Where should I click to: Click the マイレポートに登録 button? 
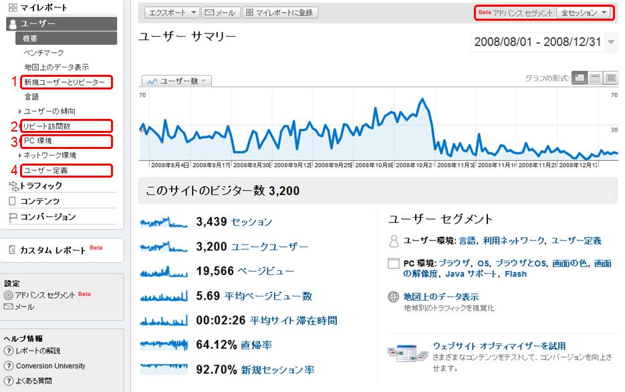point(280,12)
